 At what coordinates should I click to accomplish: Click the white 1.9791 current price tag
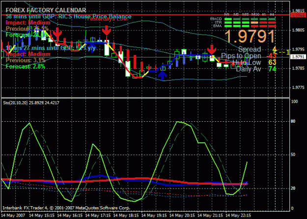[298, 57]
